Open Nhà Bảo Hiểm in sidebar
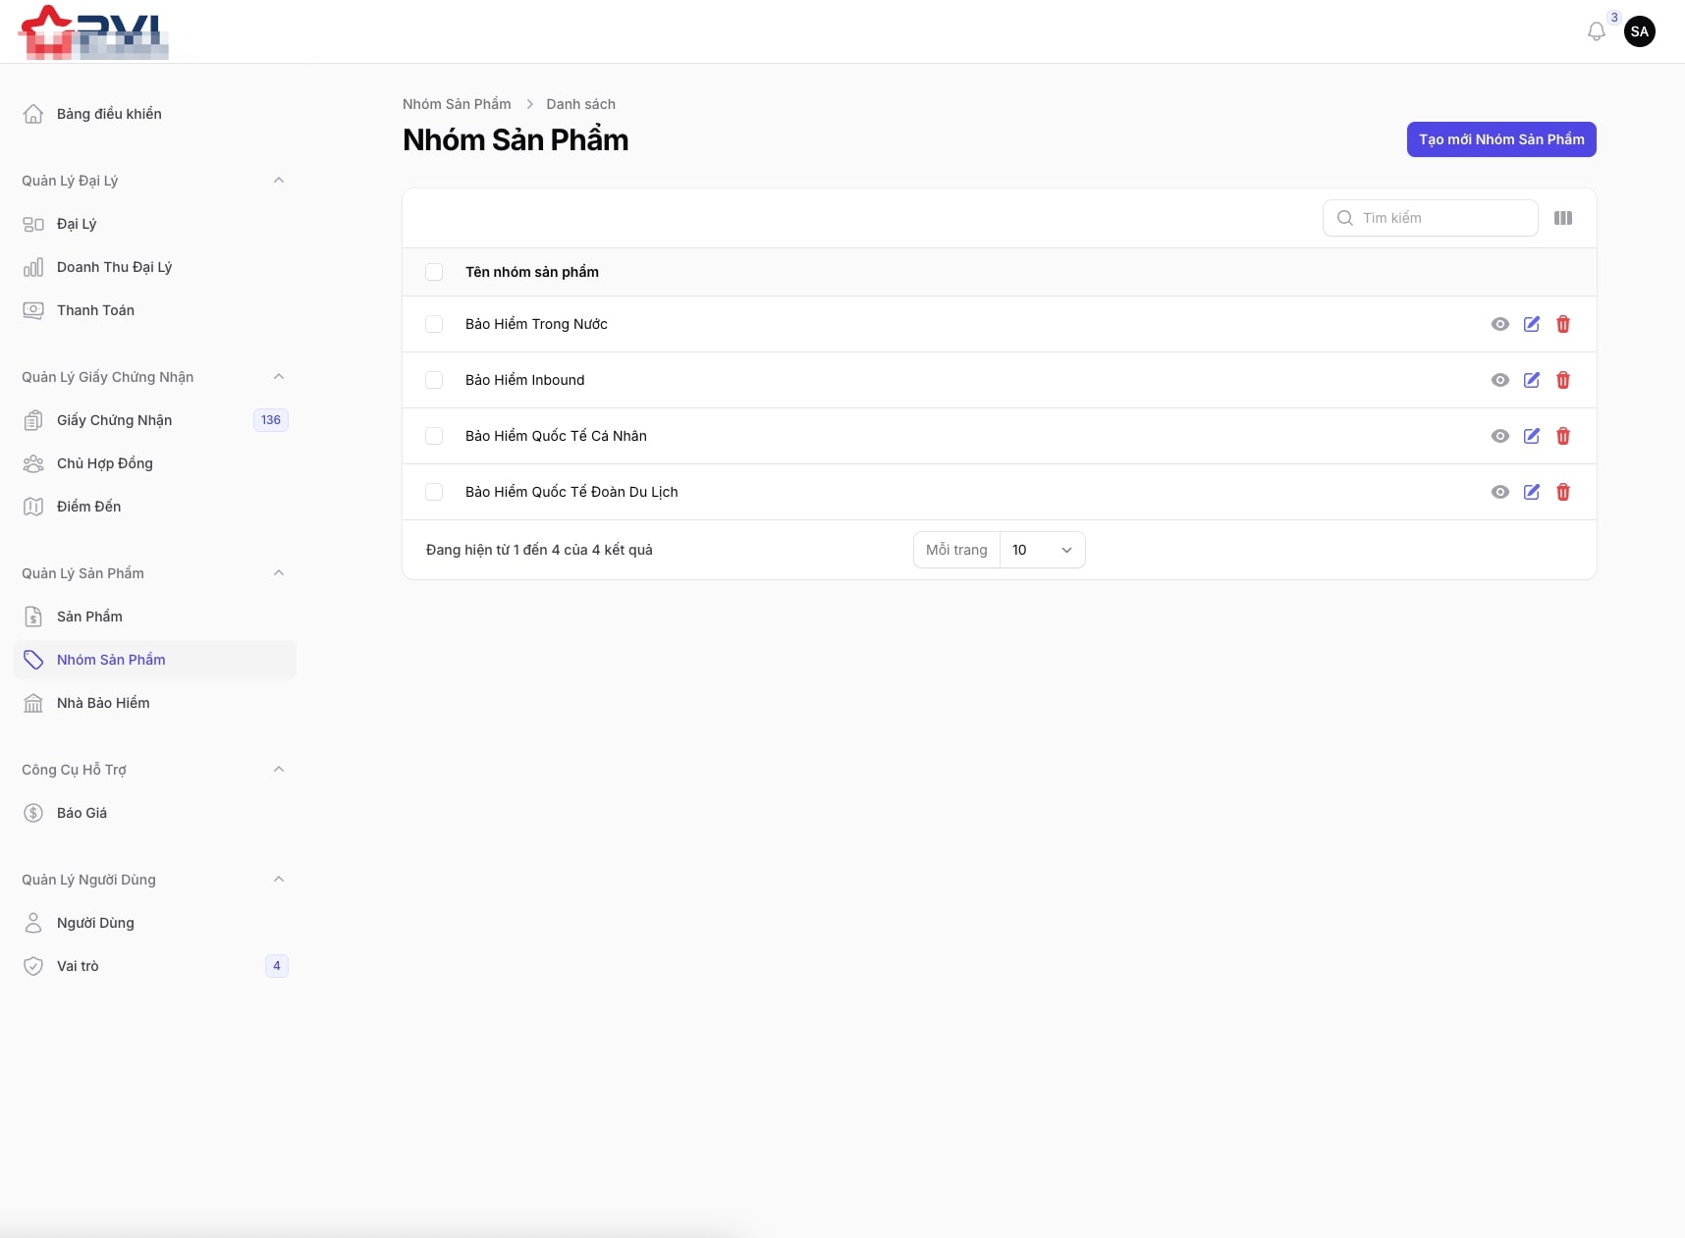The width and height of the screenshot is (1685, 1238). [103, 703]
